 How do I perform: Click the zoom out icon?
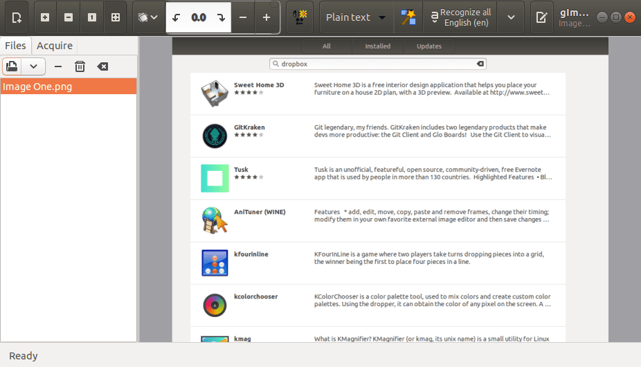[x=69, y=17]
